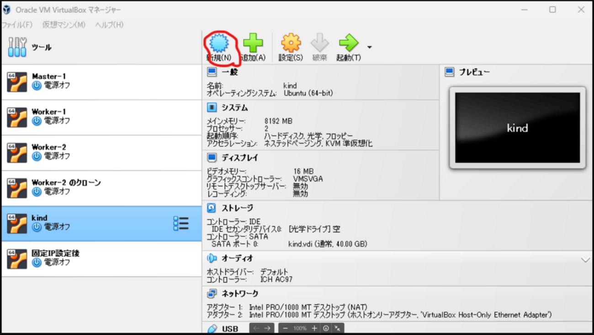Image resolution: width=594 pixels, height=335 pixels.
Task: Click the USB section icon
Action: pos(212,329)
